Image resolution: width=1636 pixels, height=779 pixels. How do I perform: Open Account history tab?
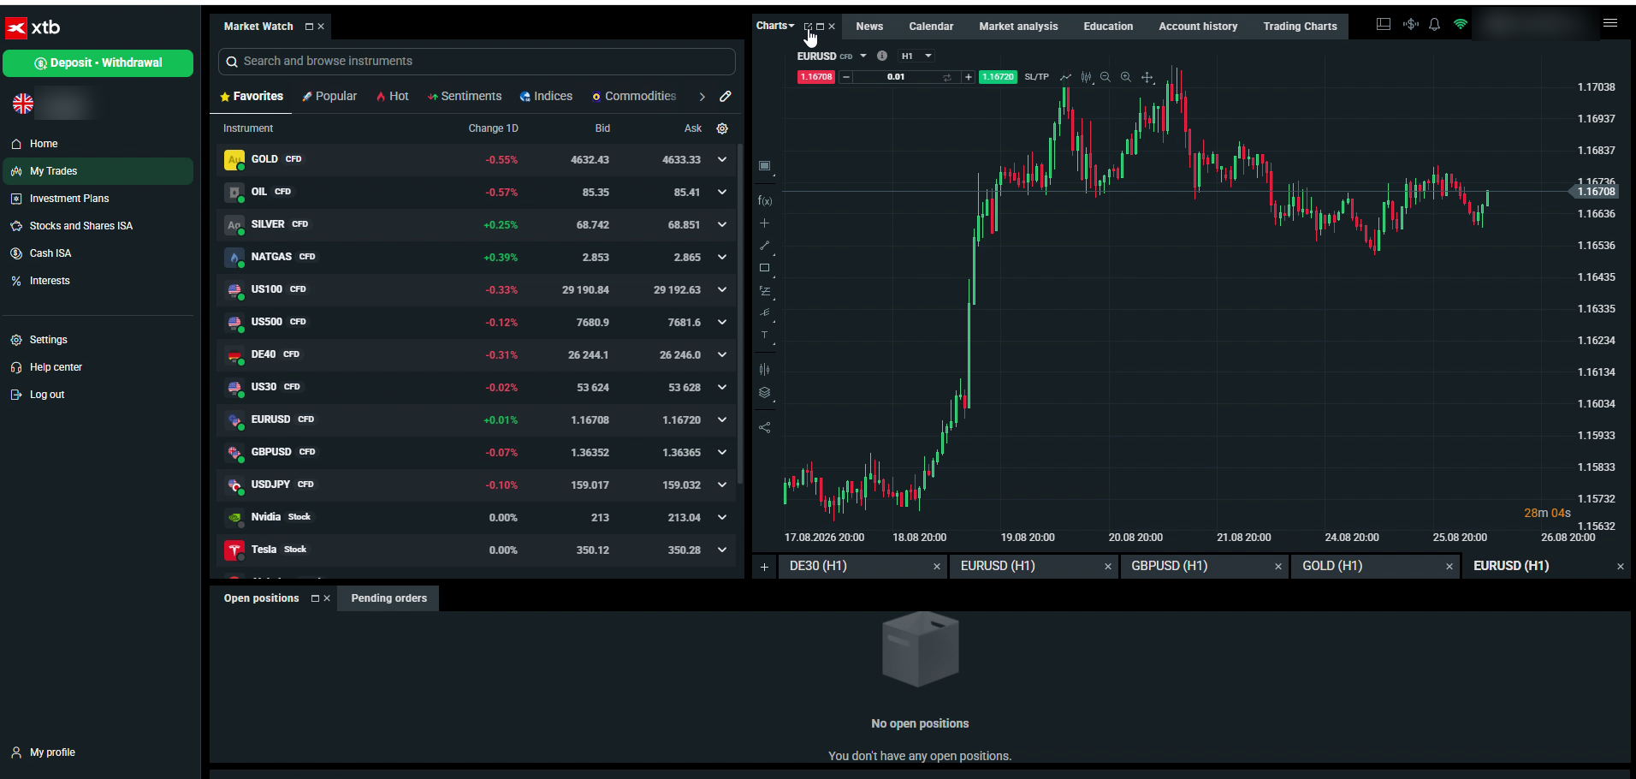point(1198,27)
